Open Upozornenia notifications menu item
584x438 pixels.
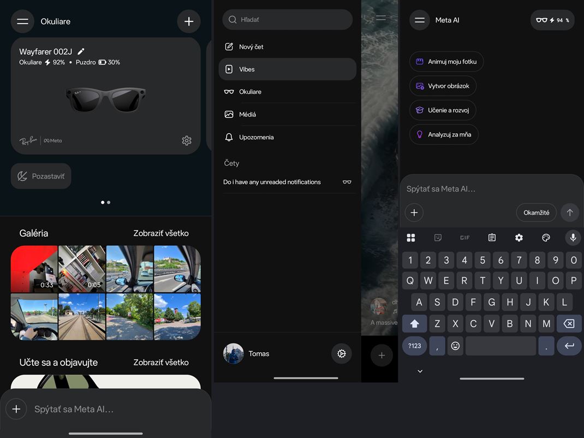coord(287,137)
